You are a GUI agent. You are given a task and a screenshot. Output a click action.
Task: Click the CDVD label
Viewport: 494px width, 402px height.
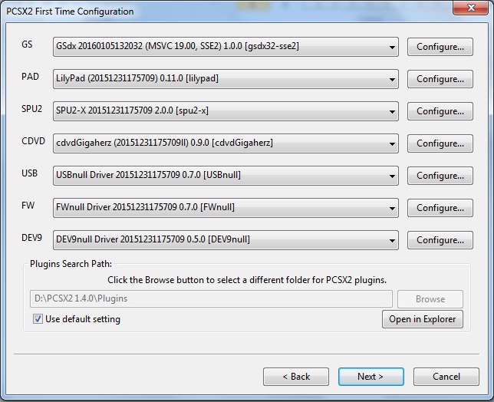33,141
